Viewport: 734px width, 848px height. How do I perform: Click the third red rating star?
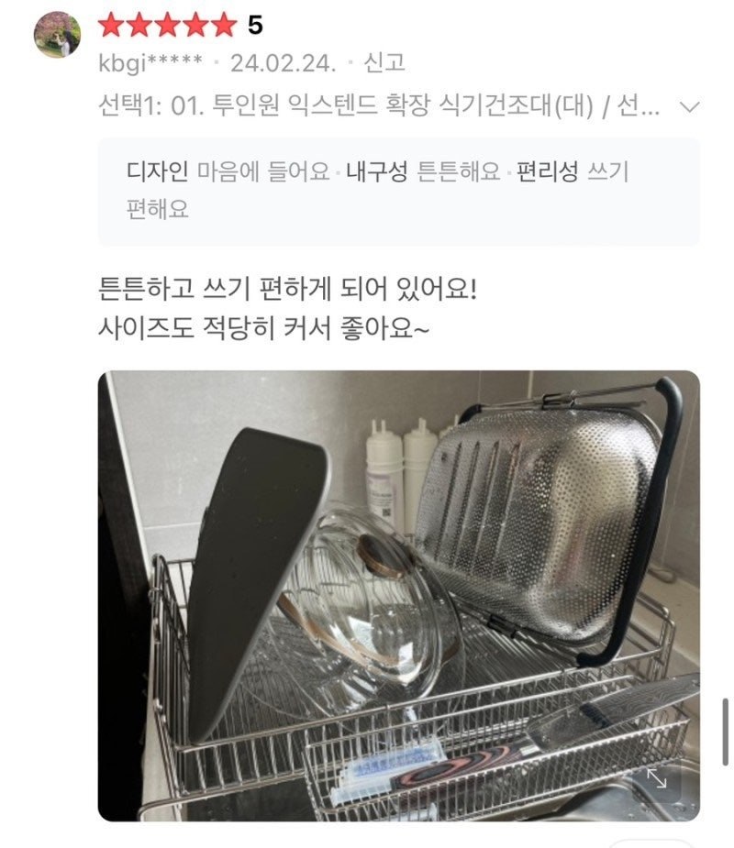click(168, 25)
